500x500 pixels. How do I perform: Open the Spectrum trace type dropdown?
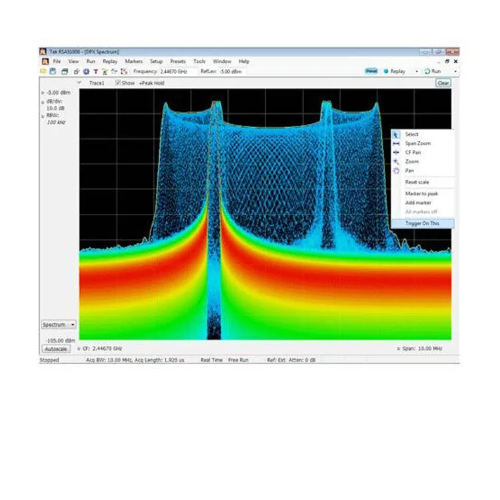[x=59, y=325]
